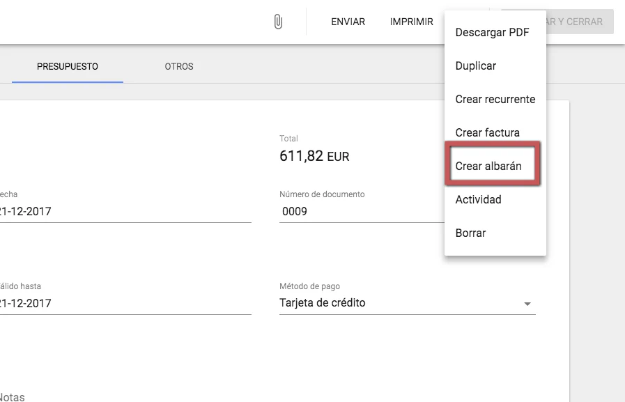Viewport: 625px width, 402px height.
Task: Open the OTROS tab
Action: click(179, 67)
